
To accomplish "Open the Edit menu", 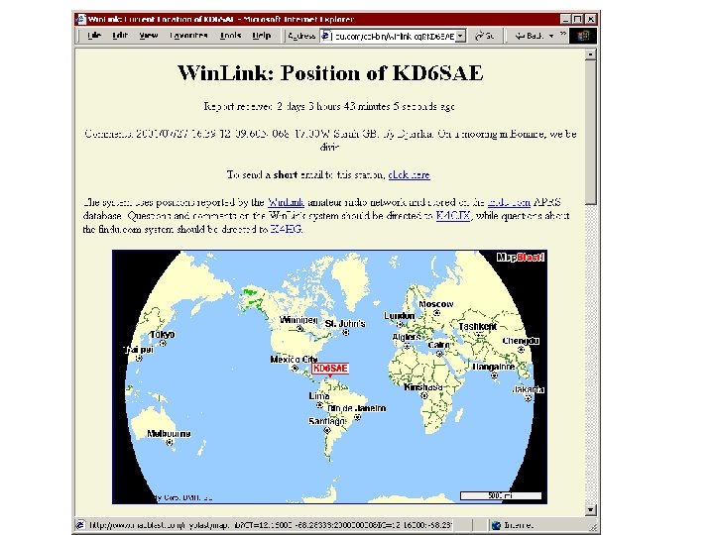I will point(120,36).
